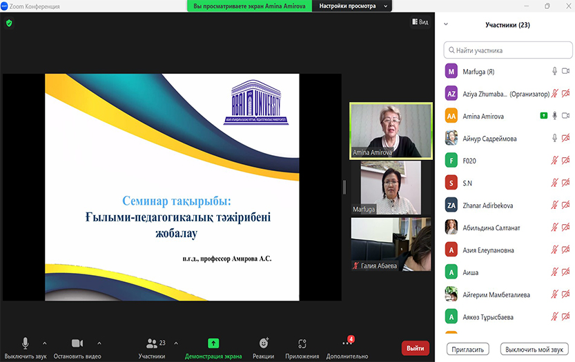Expand video options arrow beside camera

point(99,343)
